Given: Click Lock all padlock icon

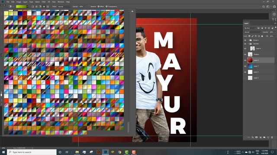Looking at the screenshot, I should click(x=262, y=36).
